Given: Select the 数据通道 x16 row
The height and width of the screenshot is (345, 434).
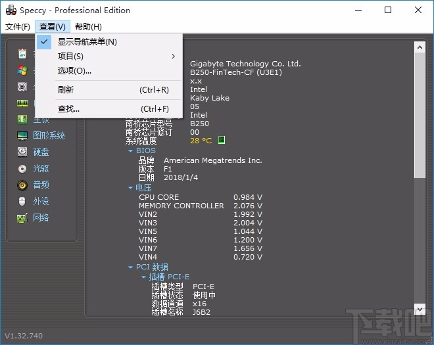Looking at the screenshot, I should [179, 304].
